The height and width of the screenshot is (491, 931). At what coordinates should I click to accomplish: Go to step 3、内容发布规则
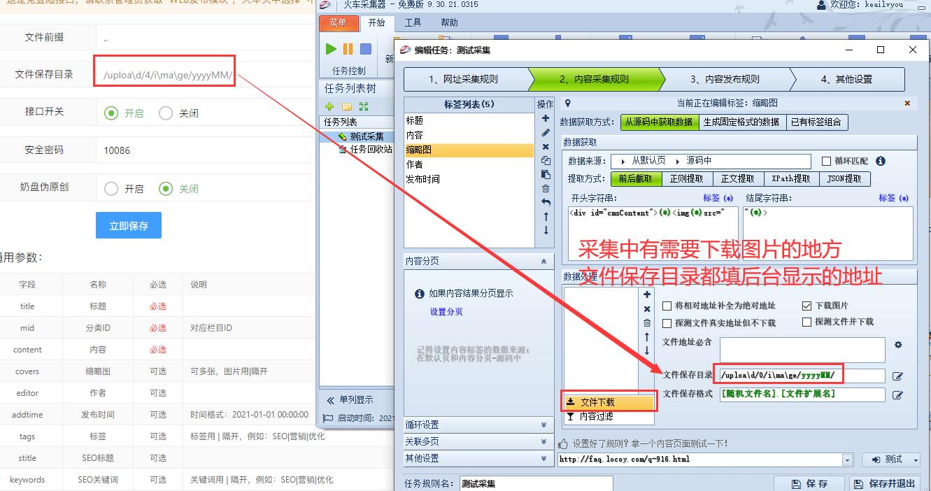coord(725,79)
